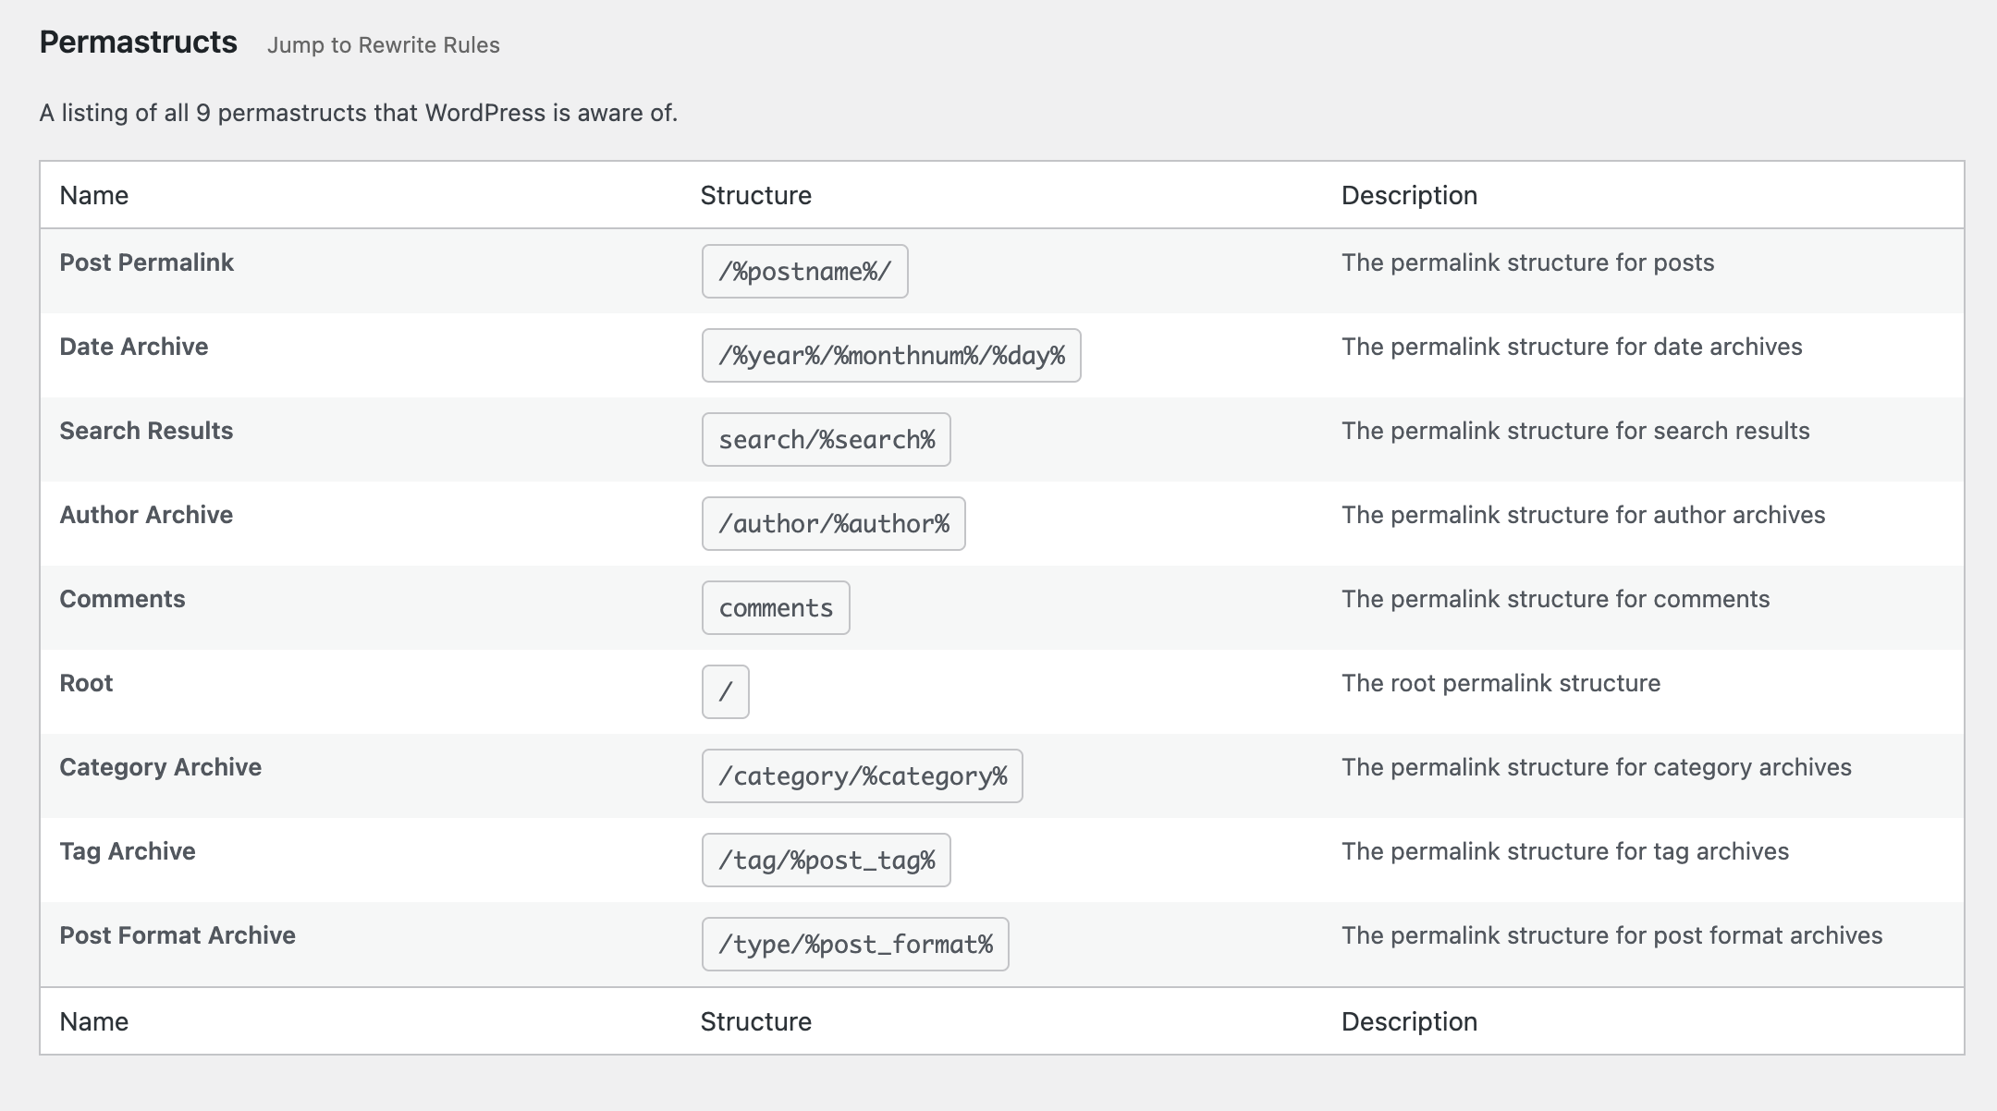Click the bottom Description column footer
This screenshot has width=1997, height=1111.
point(1408,1021)
